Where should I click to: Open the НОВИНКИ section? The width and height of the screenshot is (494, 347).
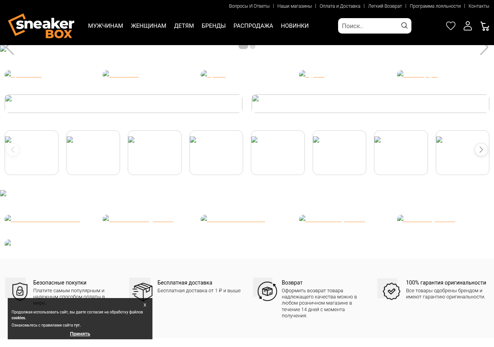[x=295, y=26]
